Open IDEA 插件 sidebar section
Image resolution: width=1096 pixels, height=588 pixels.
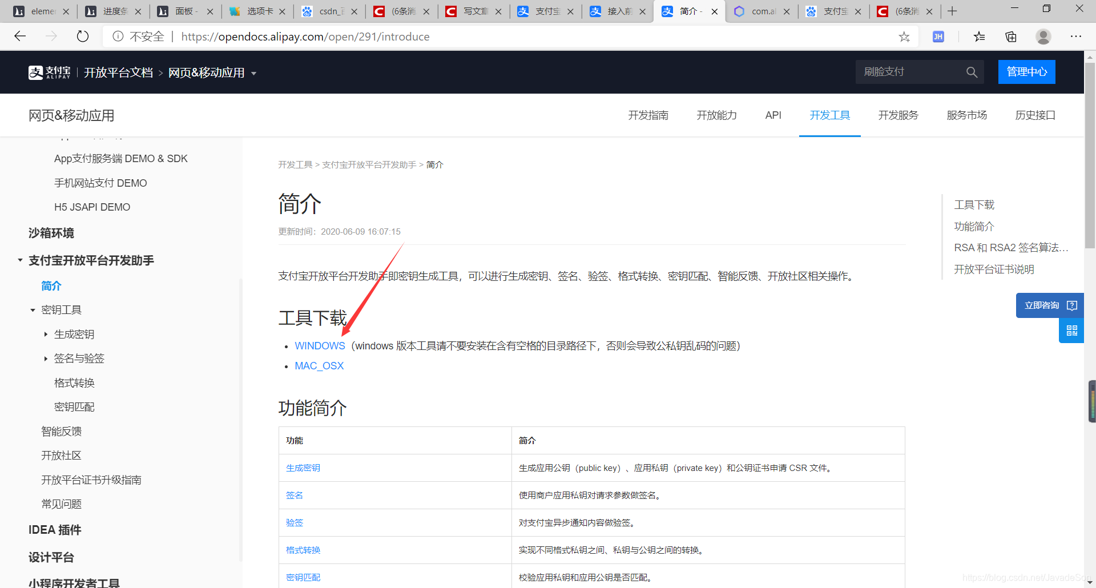(x=55, y=530)
